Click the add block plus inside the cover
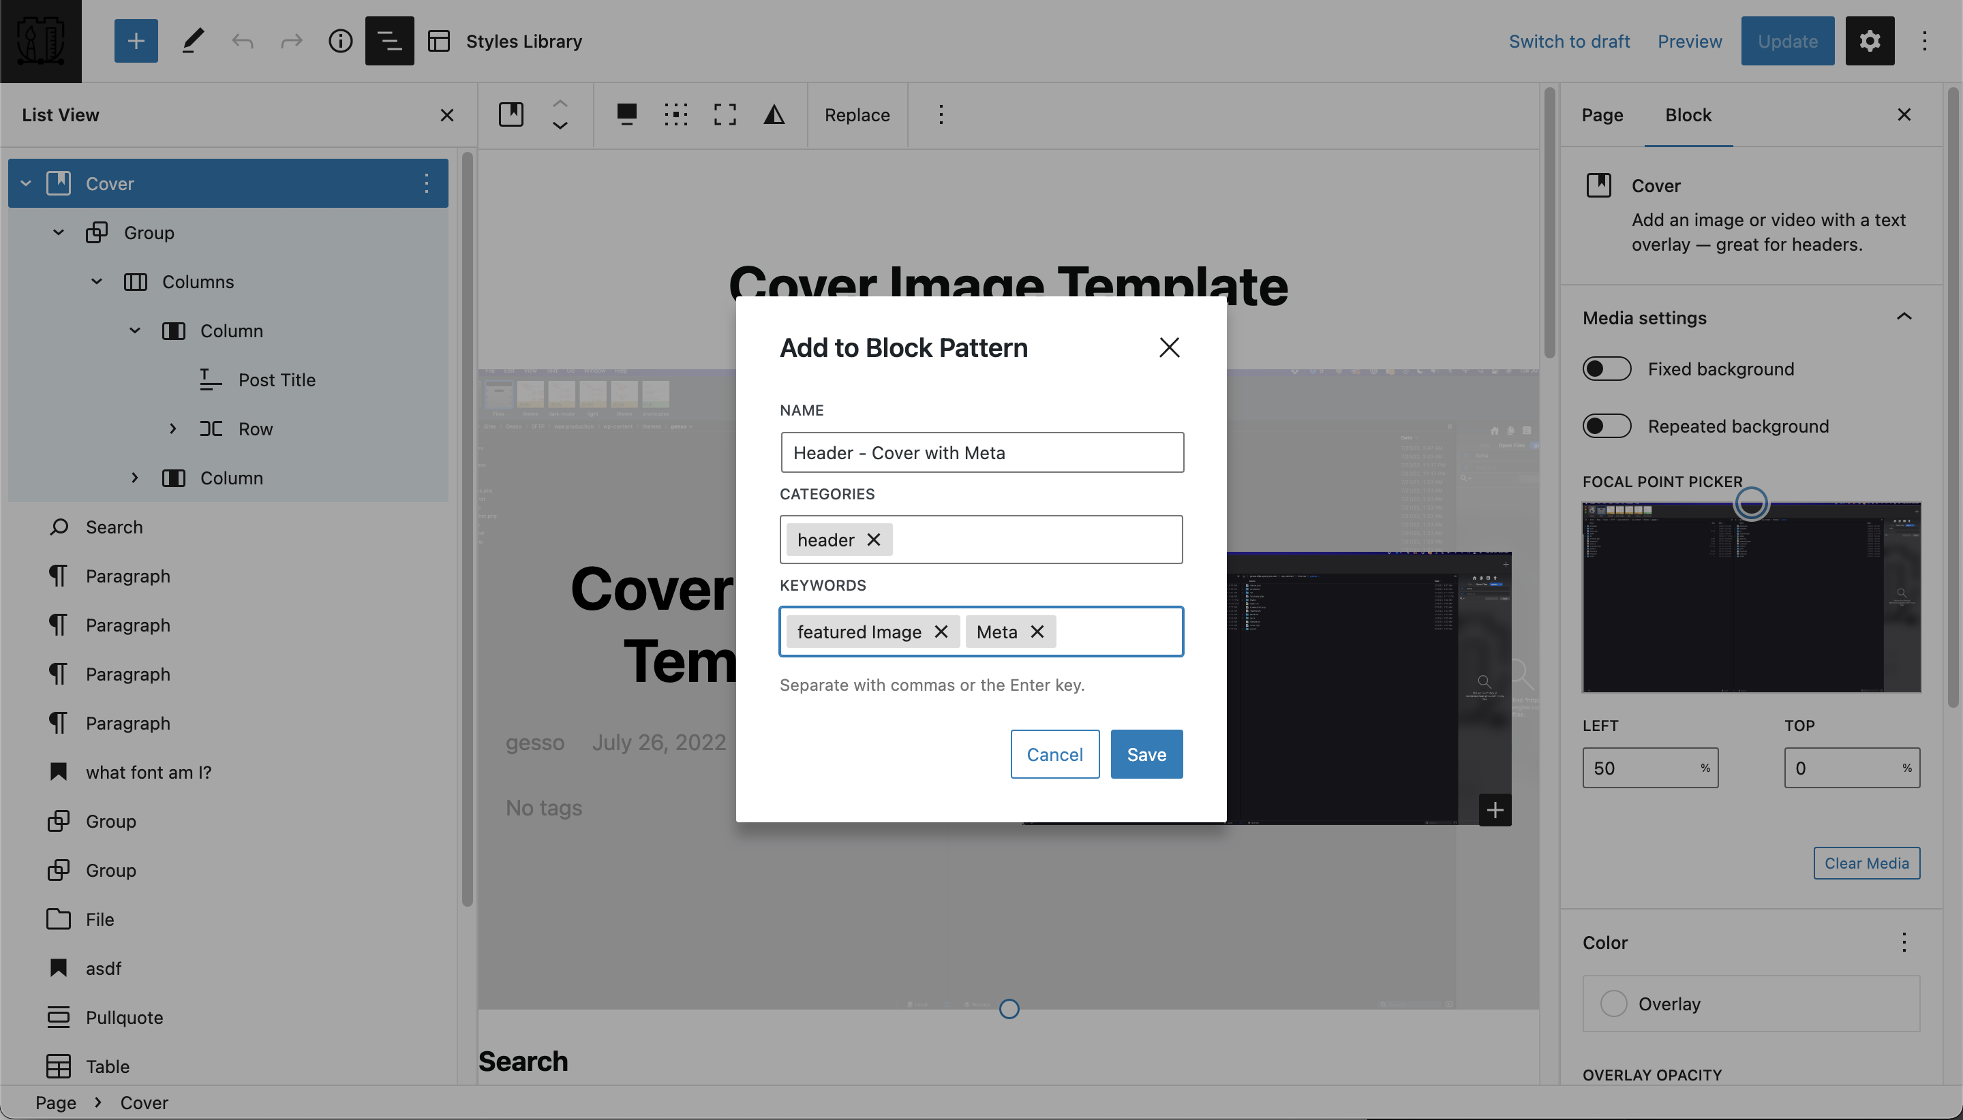 point(1494,810)
